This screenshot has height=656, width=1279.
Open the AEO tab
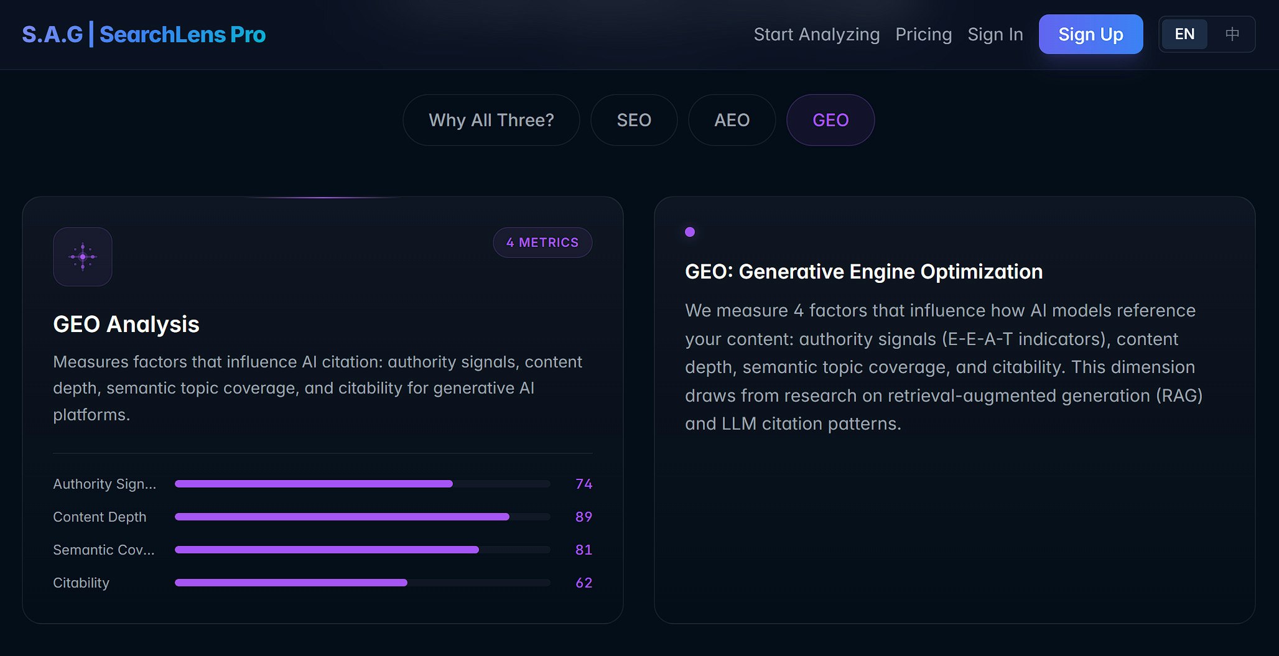(x=732, y=120)
